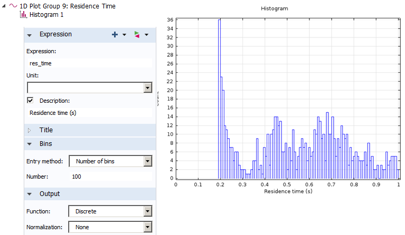The height and width of the screenshot is (235, 405).
Task: Expand the Title section
Action: [30, 130]
